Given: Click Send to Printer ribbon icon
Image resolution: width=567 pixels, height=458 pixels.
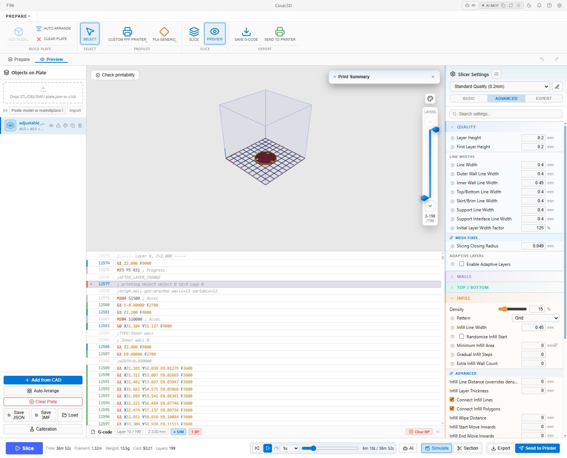Looking at the screenshot, I should 280,34.
